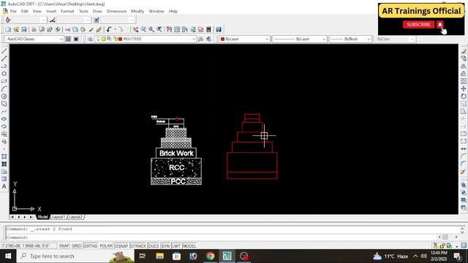Click the Array tool in Modify toolbar
The width and height of the screenshot is (468, 263).
[x=463, y=81]
